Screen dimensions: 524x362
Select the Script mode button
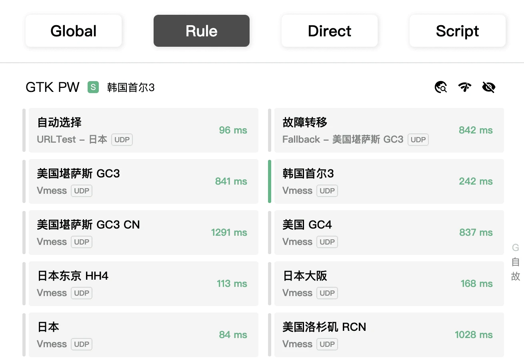(x=458, y=31)
